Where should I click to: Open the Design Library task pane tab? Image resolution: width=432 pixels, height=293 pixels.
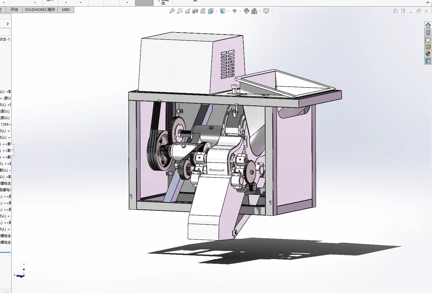(x=428, y=32)
